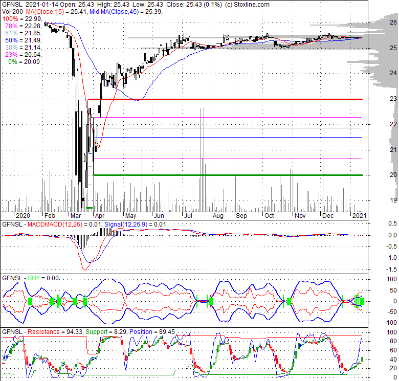Click the Mar month label on time axis
The height and width of the screenshot is (381, 399).
click(76, 216)
